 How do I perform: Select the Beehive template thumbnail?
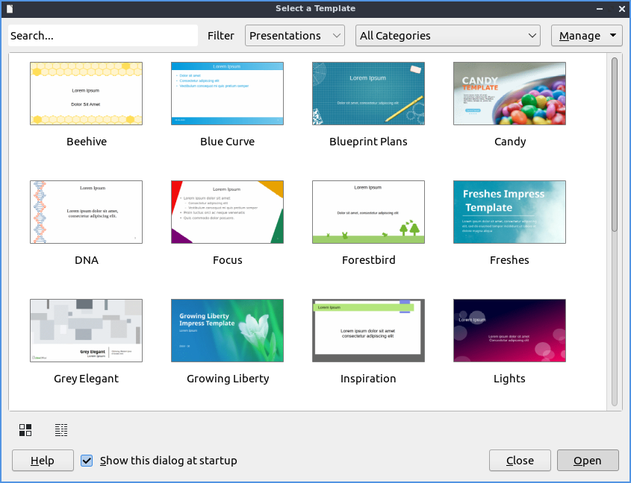click(86, 93)
